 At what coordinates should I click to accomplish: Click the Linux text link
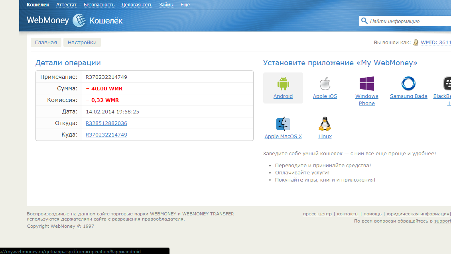325,136
